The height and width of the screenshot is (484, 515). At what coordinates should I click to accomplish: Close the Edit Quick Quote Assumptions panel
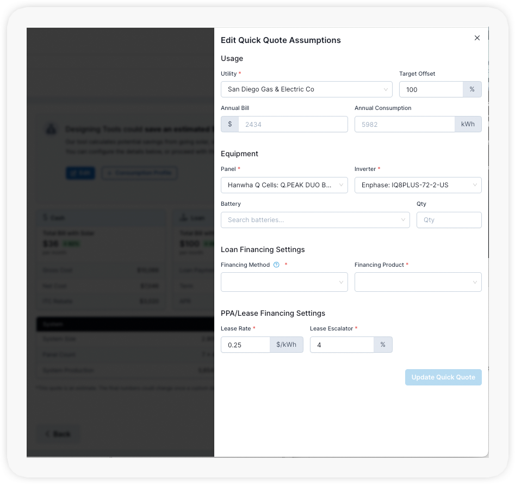point(477,38)
